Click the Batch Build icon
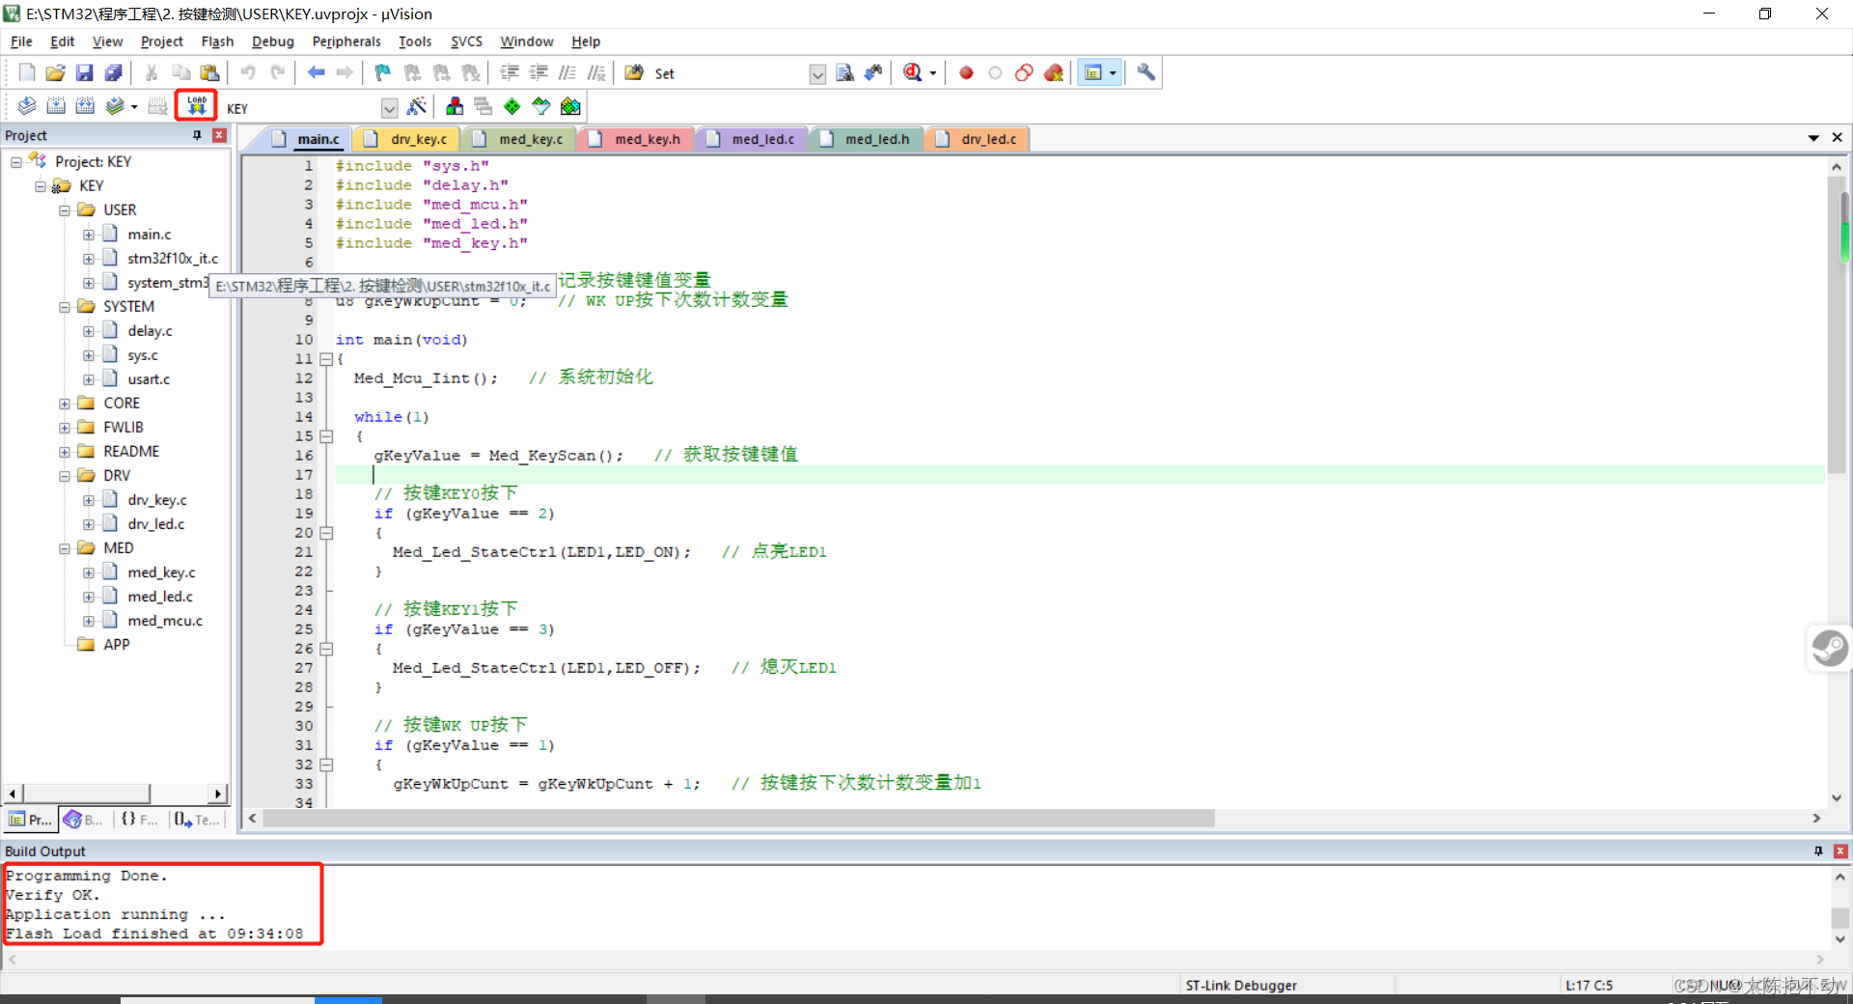Screen dimensions: 1853x1004 tap(115, 106)
